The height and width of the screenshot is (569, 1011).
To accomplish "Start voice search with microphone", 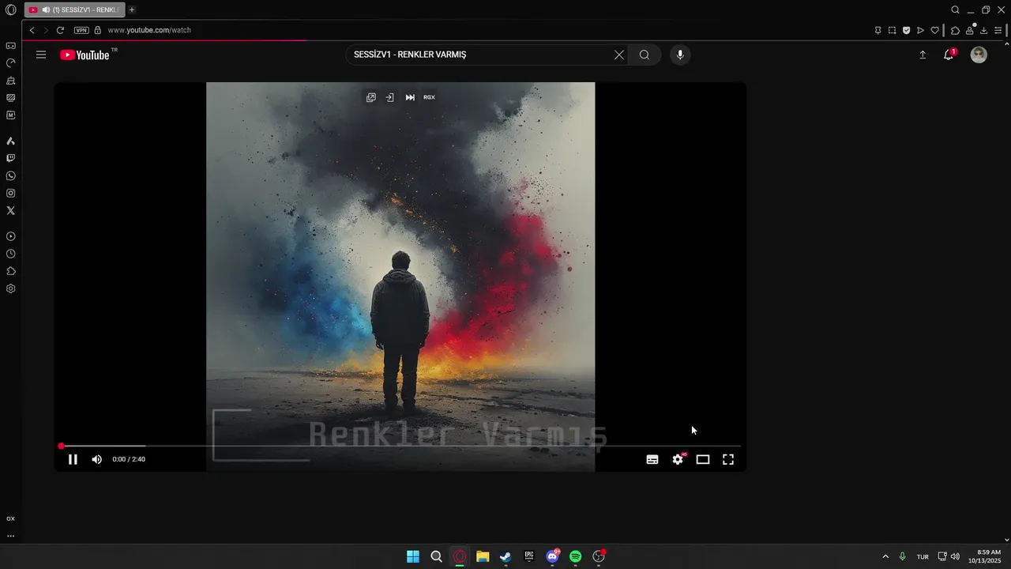I will pos(680,55).
